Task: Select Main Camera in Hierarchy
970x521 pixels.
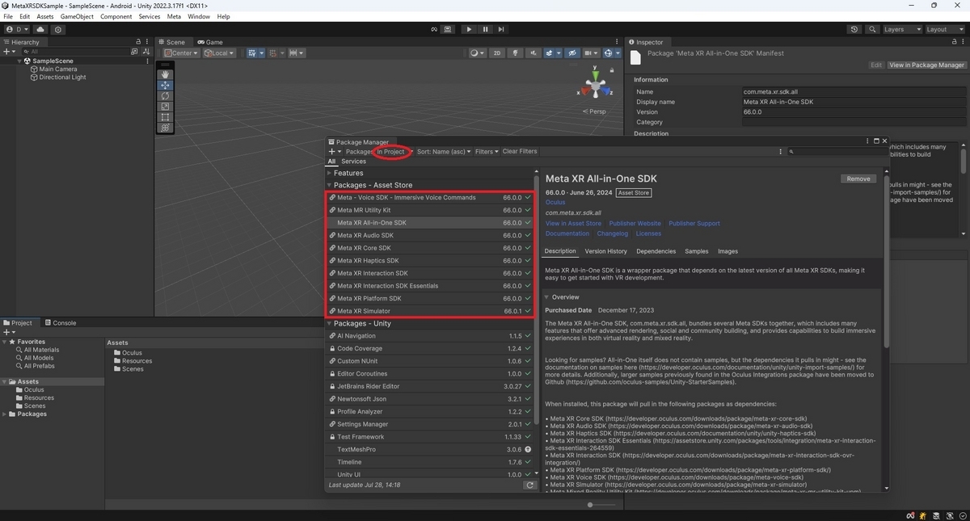Action: pyautogui.click(x=57, y=69)
